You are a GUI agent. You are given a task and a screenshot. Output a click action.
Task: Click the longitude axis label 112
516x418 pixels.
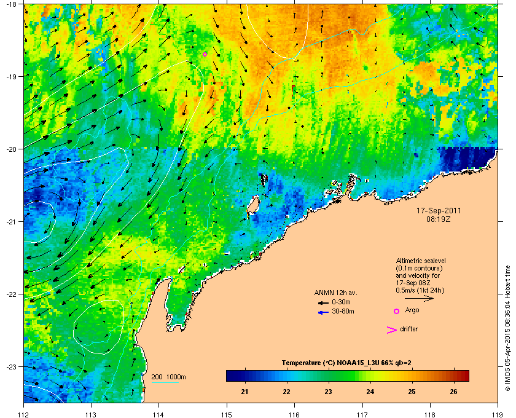coord(24,414)
